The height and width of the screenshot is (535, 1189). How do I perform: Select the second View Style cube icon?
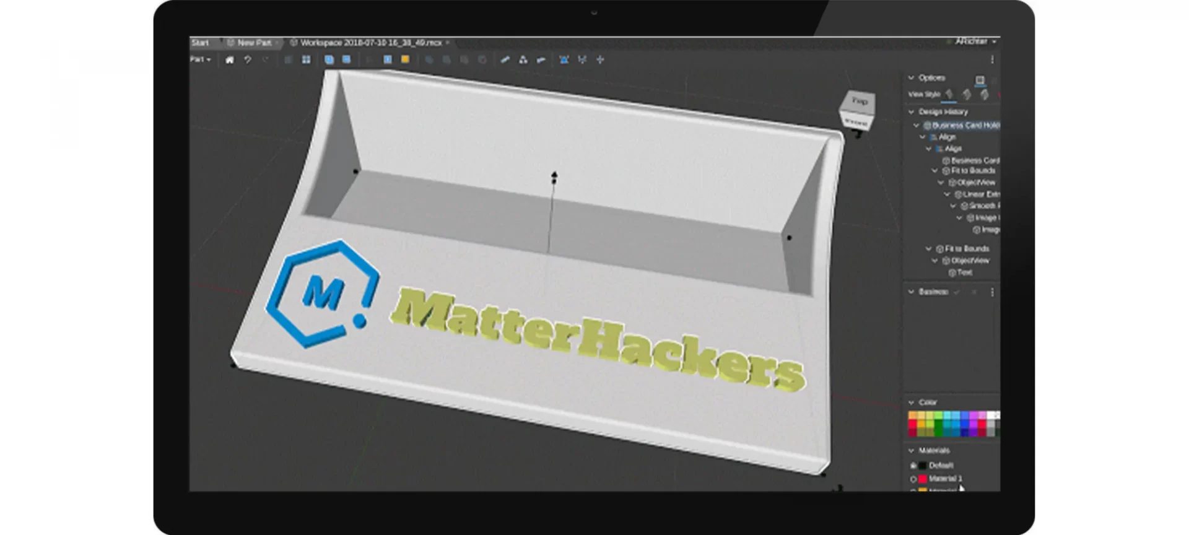[967, 95]
